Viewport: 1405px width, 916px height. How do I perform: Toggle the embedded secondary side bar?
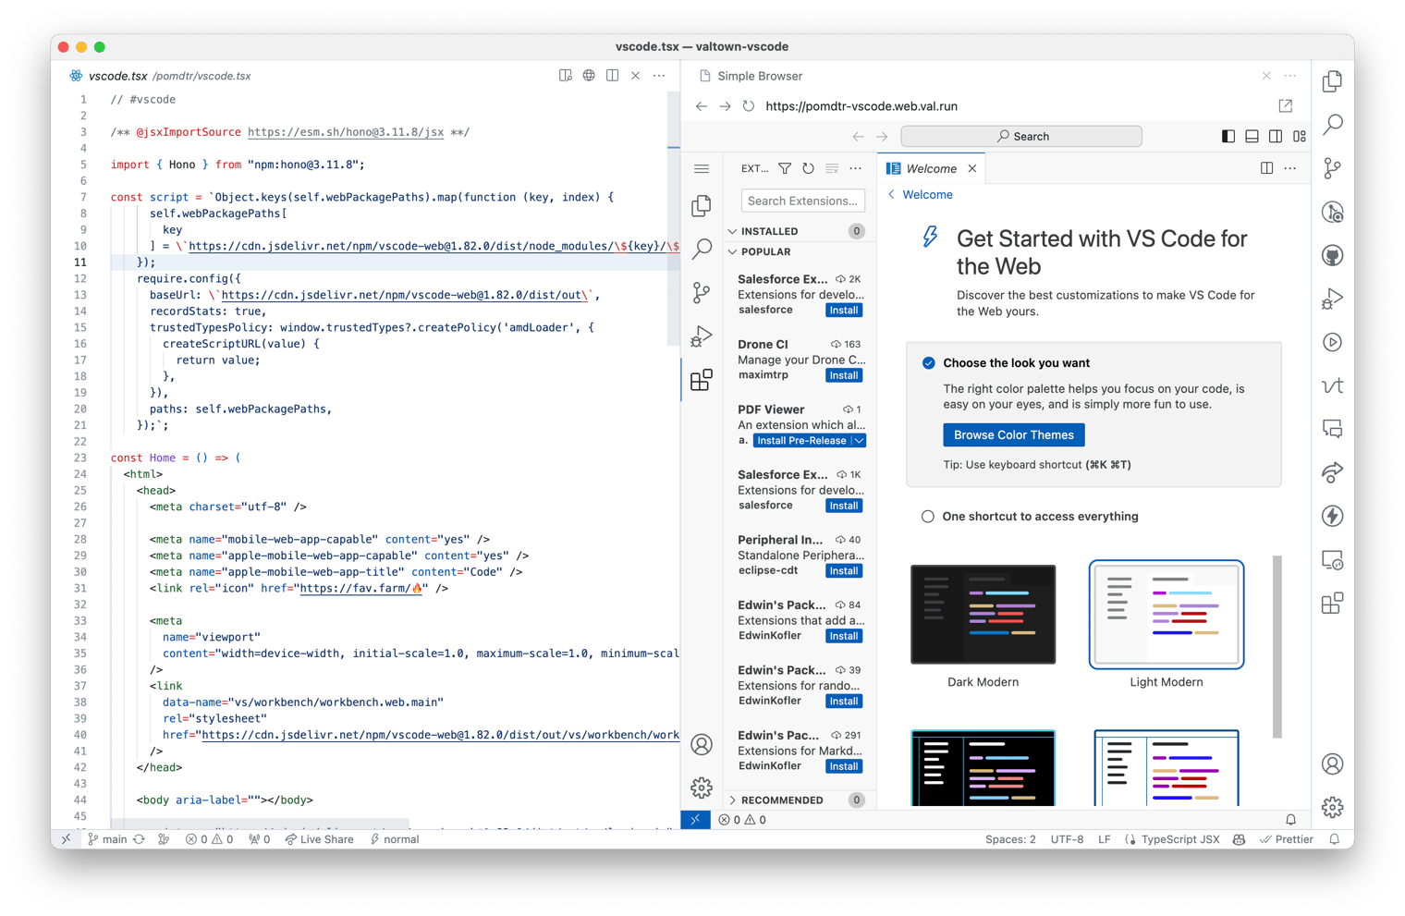point(1276,137)
